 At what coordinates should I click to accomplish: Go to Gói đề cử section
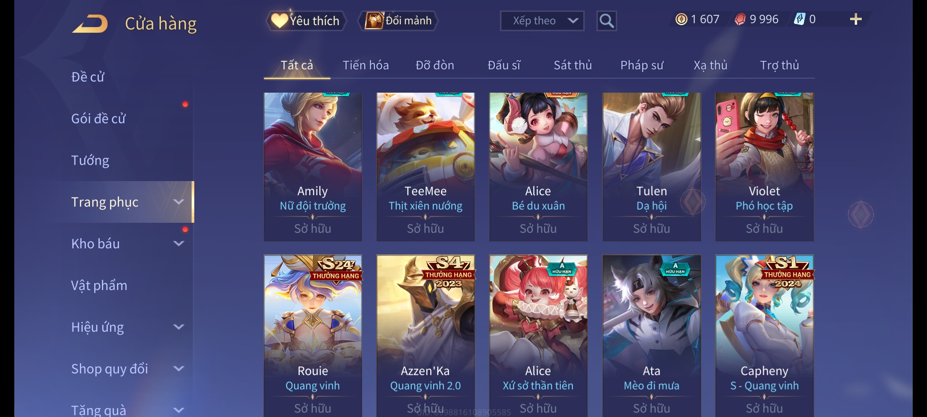pos(98,119)
